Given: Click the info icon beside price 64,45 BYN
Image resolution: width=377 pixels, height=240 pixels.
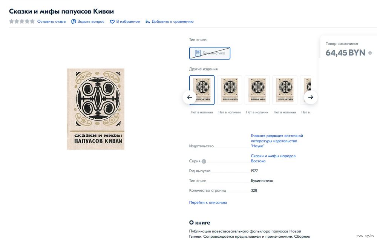Looking at the screenshot, I should [x=370, y=53].
